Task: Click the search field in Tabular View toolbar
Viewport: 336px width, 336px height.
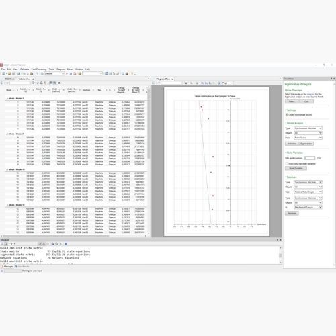Action: pos(19,83)
